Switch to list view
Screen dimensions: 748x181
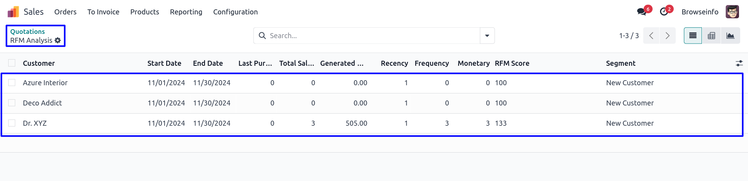pyautogui.click(x=692, y=36)
